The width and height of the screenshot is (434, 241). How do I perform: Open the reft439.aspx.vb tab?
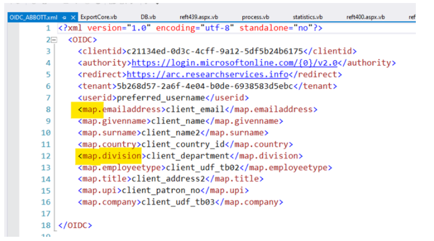pyautogui.click(x=199, y=17)
